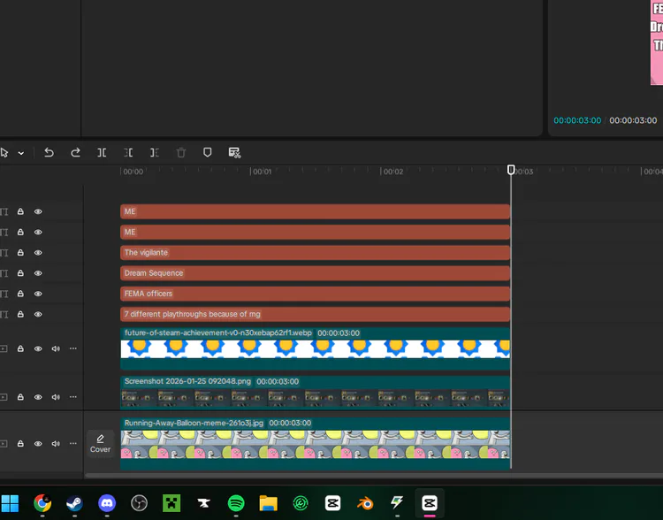Image resolution: width=663 pixels, height=520 pixels.
Task: Hide the Dream Sequence text track
Action: click(38, 273)
